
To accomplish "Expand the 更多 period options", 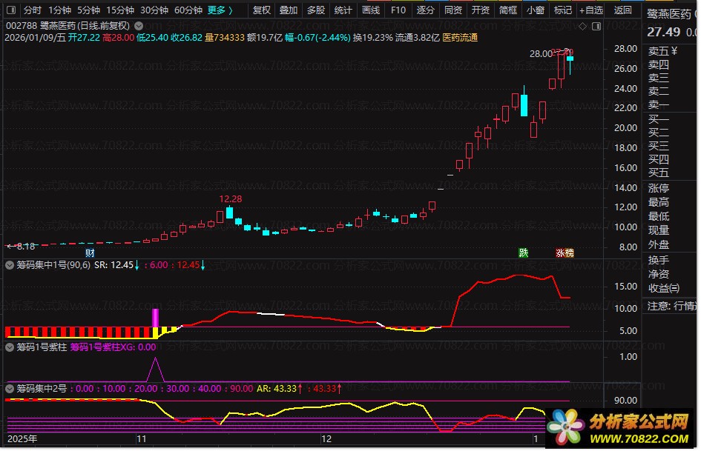I will (x=220, y=10).
